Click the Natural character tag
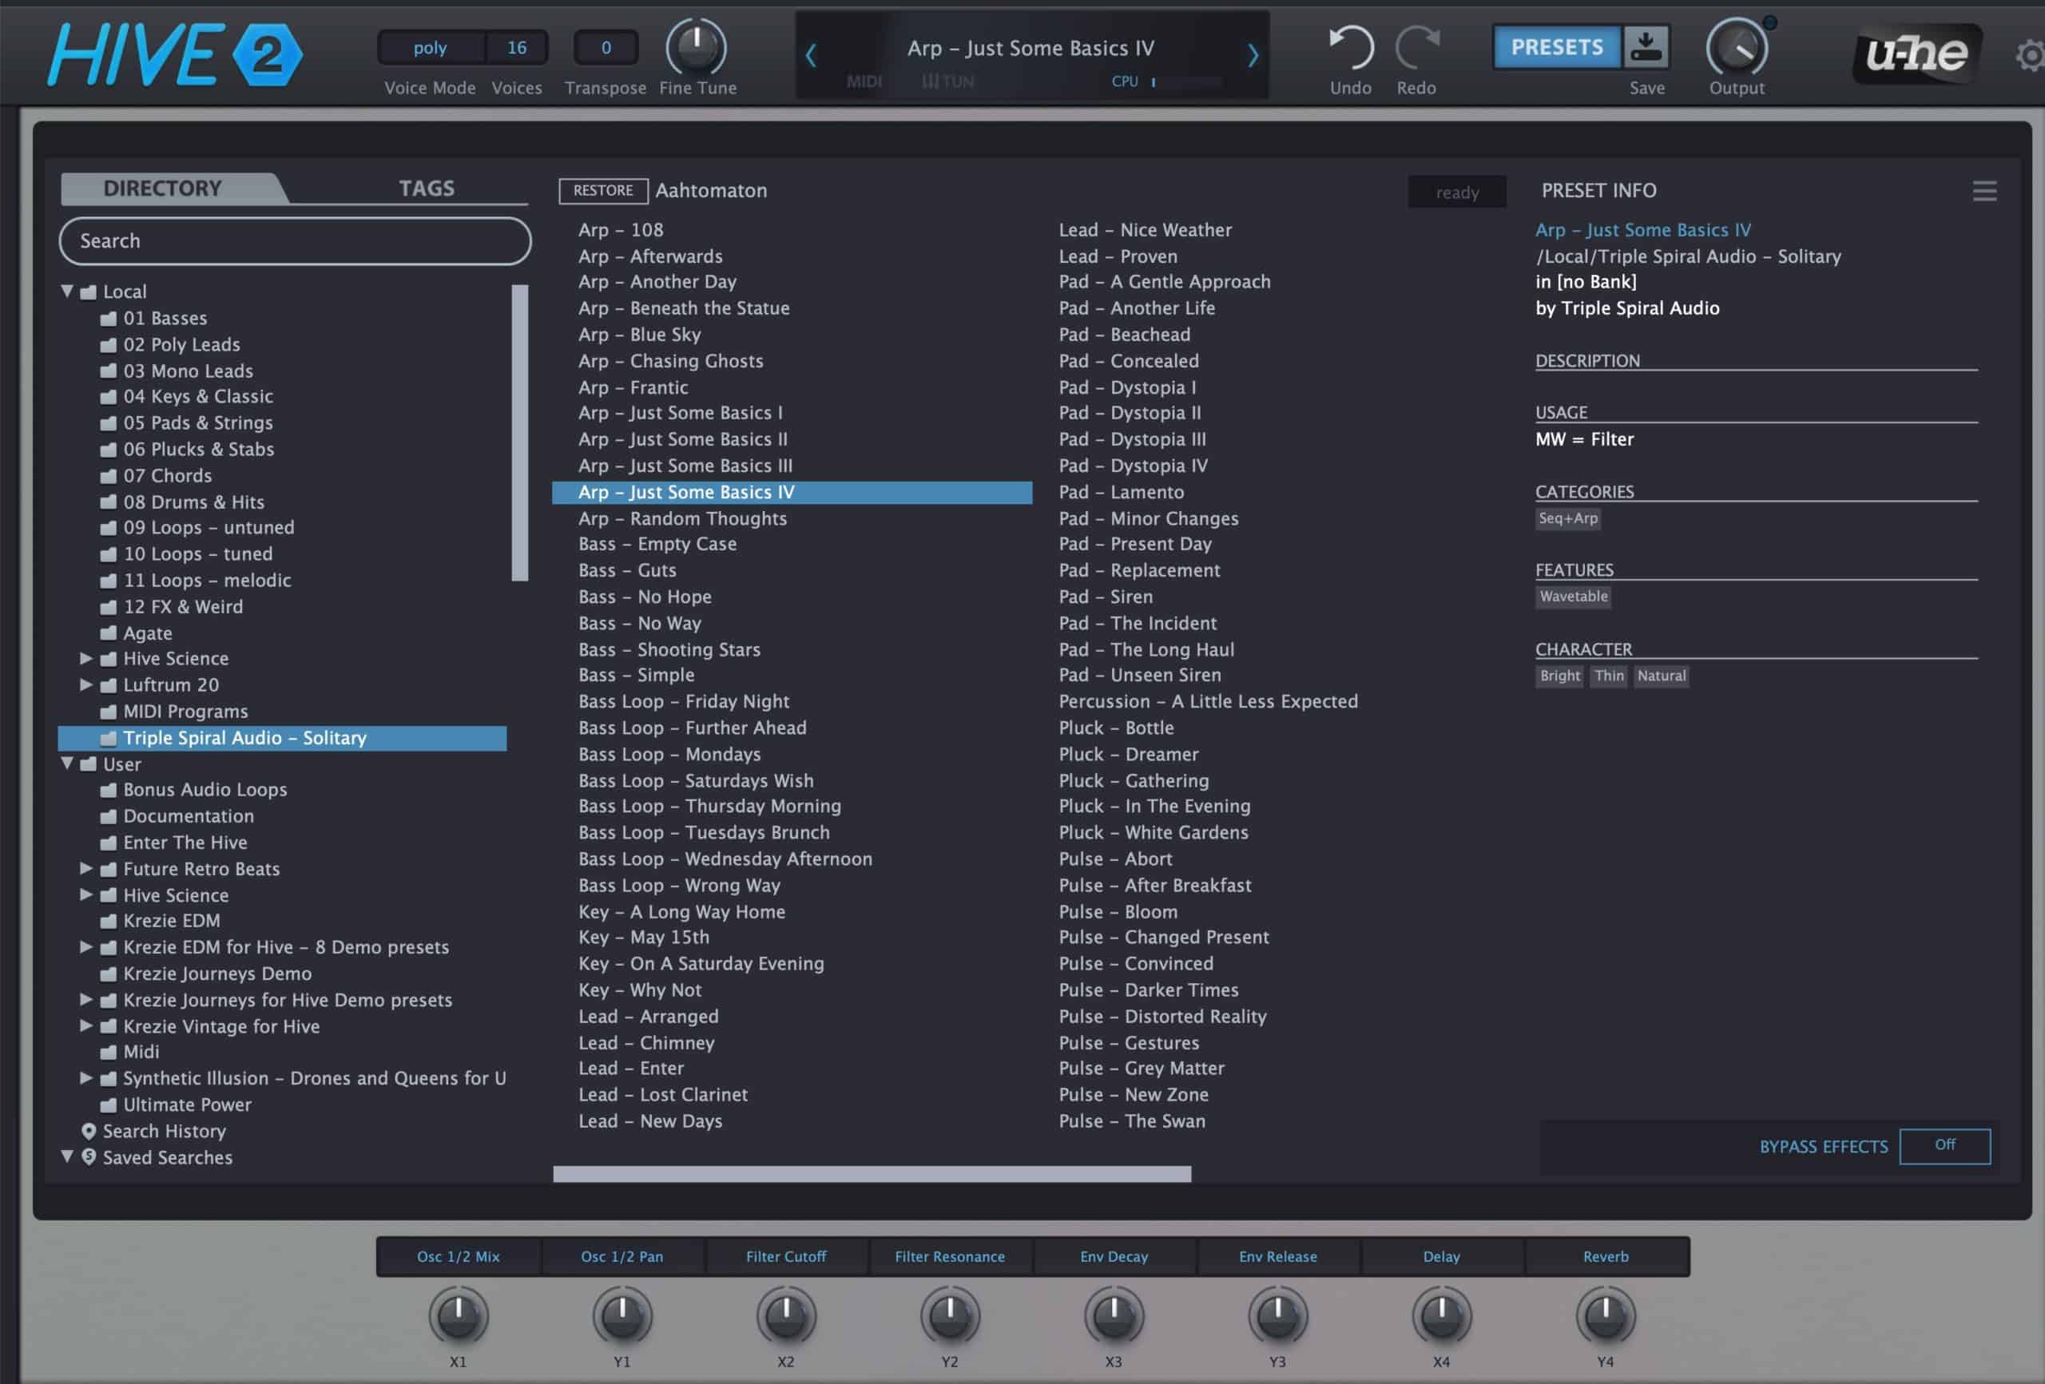 [1662, 676]
